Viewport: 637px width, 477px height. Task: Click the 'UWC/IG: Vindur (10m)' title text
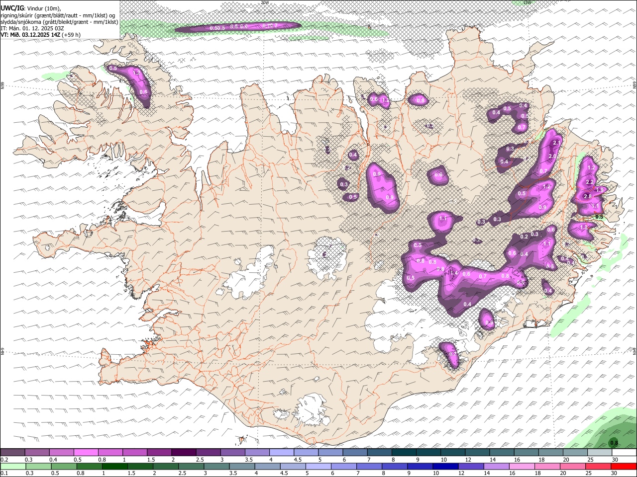(x=31, y=8)
